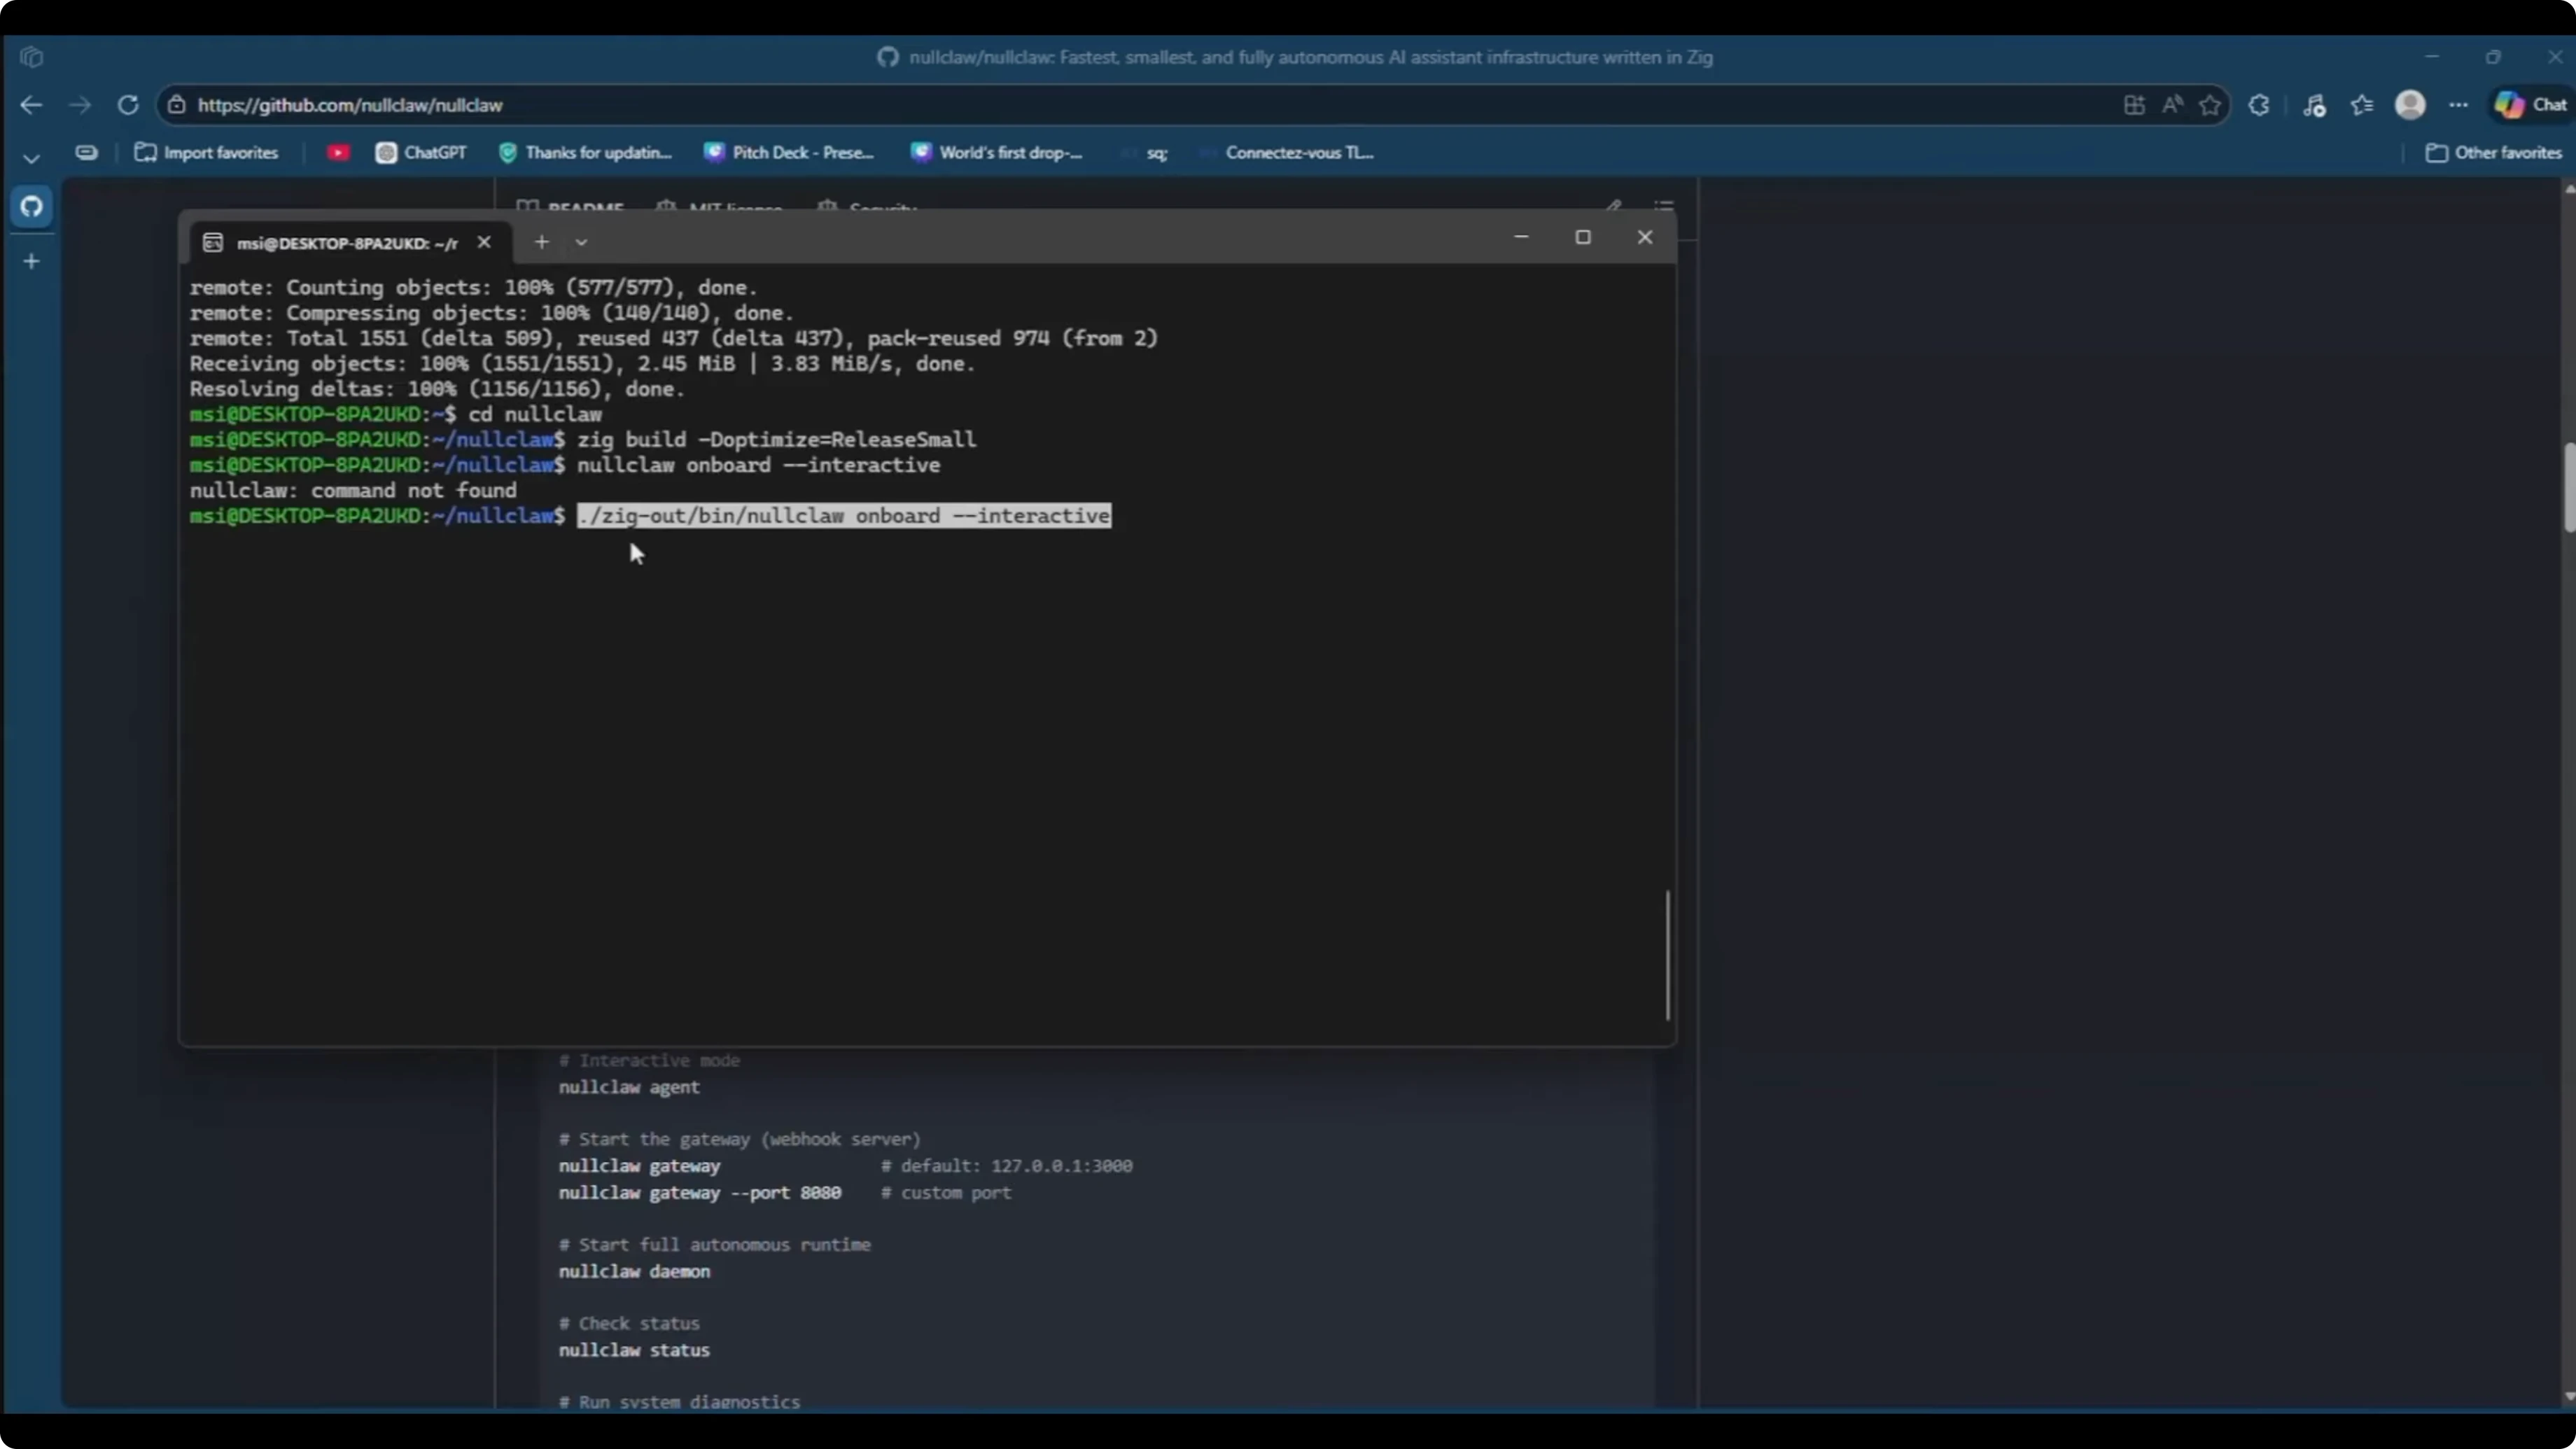2576x1449 pixels.
Task: Open the GitHub repository icon in sidebar
Action: [x=31, y=207]
